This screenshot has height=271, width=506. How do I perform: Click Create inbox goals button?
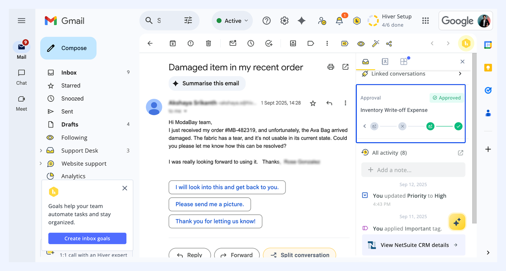click(87, 239)
